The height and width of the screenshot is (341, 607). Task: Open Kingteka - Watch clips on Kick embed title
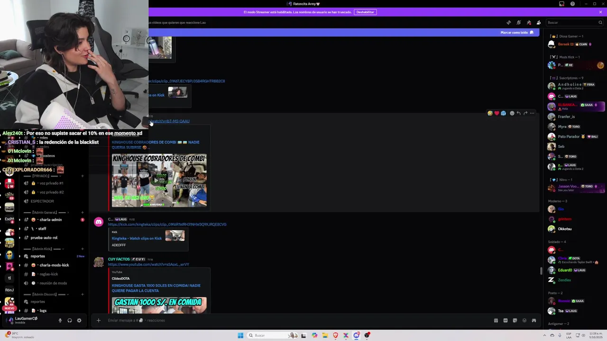(x=137, y=238)
